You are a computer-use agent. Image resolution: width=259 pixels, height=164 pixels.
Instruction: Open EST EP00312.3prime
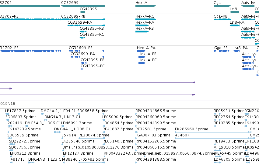(25, 153)
